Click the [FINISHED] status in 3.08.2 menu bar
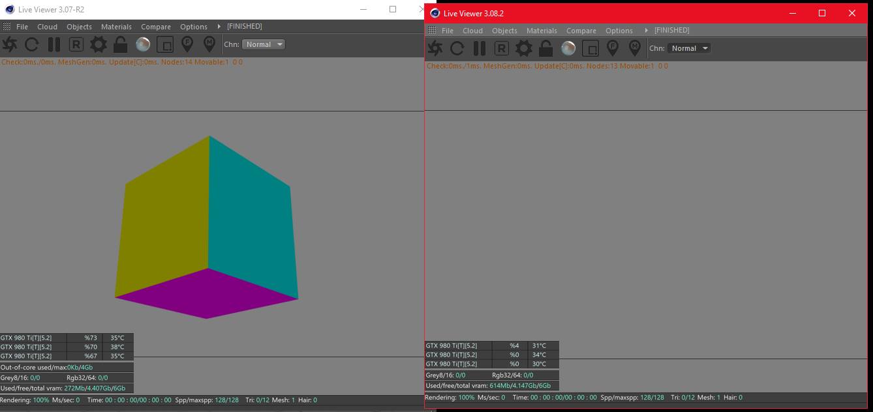Image resolution: width=873 pixels, height=412 pixels. (x=672, y=31)
